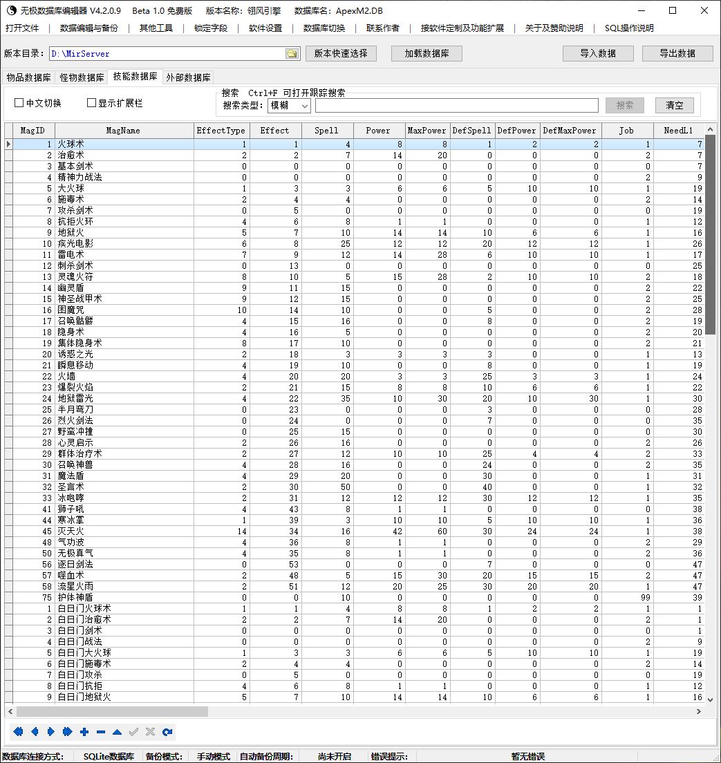
Task: Delete current record with minus icon
Action: click(x=101, y=731)
